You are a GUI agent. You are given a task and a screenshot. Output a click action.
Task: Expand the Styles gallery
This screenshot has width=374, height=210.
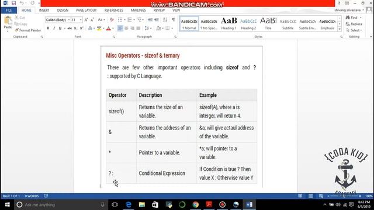coord(340,29)
